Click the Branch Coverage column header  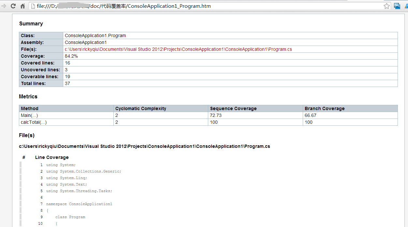[x=325, y=108]
